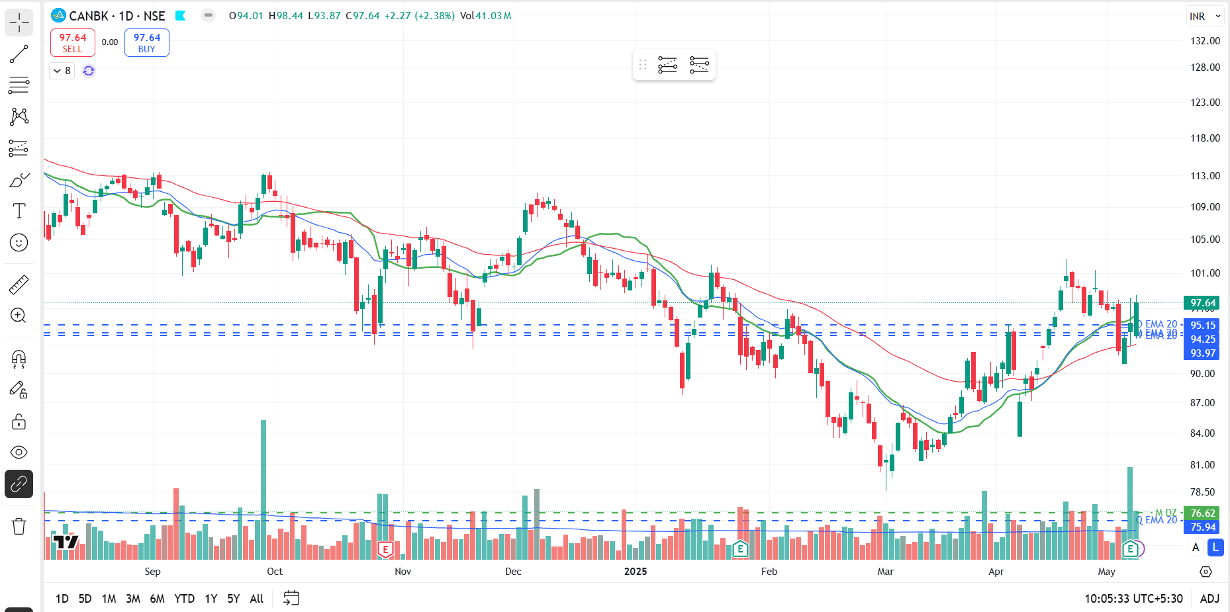Open the Fibonacci retracement tool group
Screen dimensions: 1230x612
(x=19, y=85)
